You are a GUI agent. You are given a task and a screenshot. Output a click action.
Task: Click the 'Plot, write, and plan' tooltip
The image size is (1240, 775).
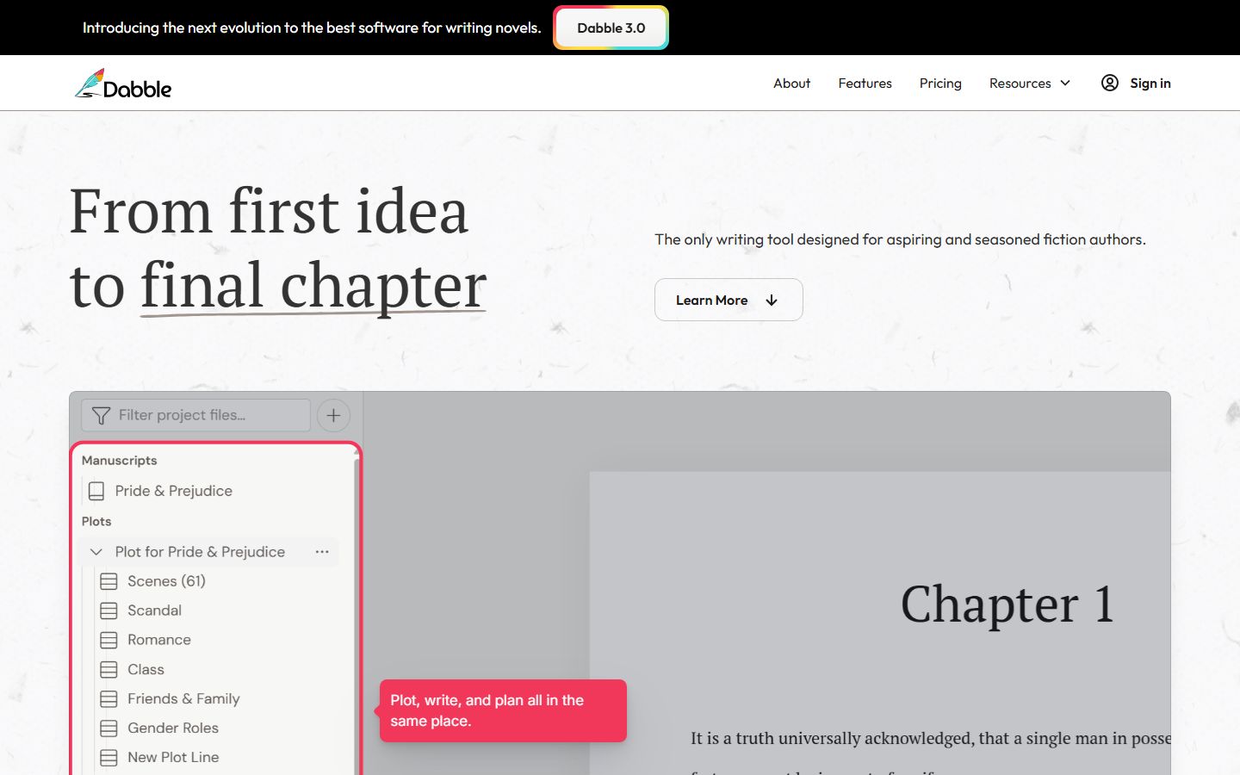pos(503,710)
